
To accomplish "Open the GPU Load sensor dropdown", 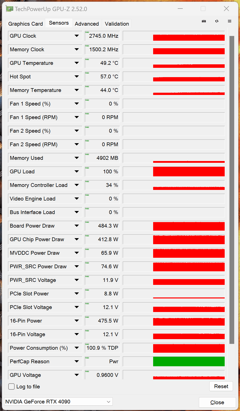I will pos(77,172).
